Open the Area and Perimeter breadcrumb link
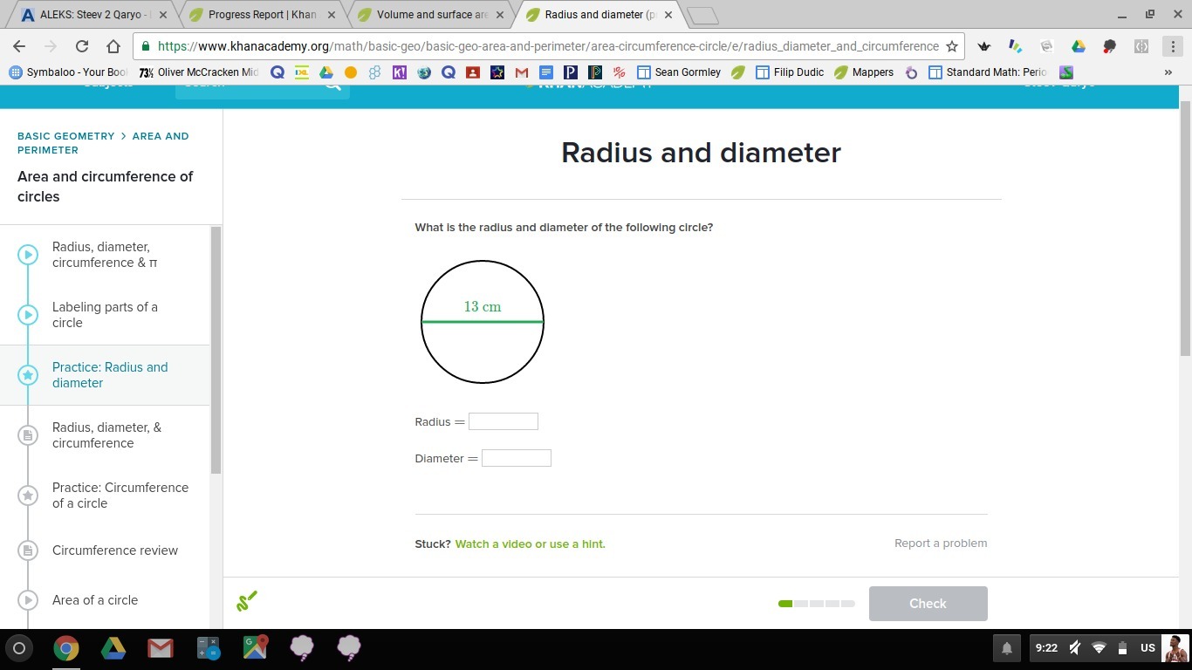The height and width of the screenshot is (670, 1192). coord(103,143)
